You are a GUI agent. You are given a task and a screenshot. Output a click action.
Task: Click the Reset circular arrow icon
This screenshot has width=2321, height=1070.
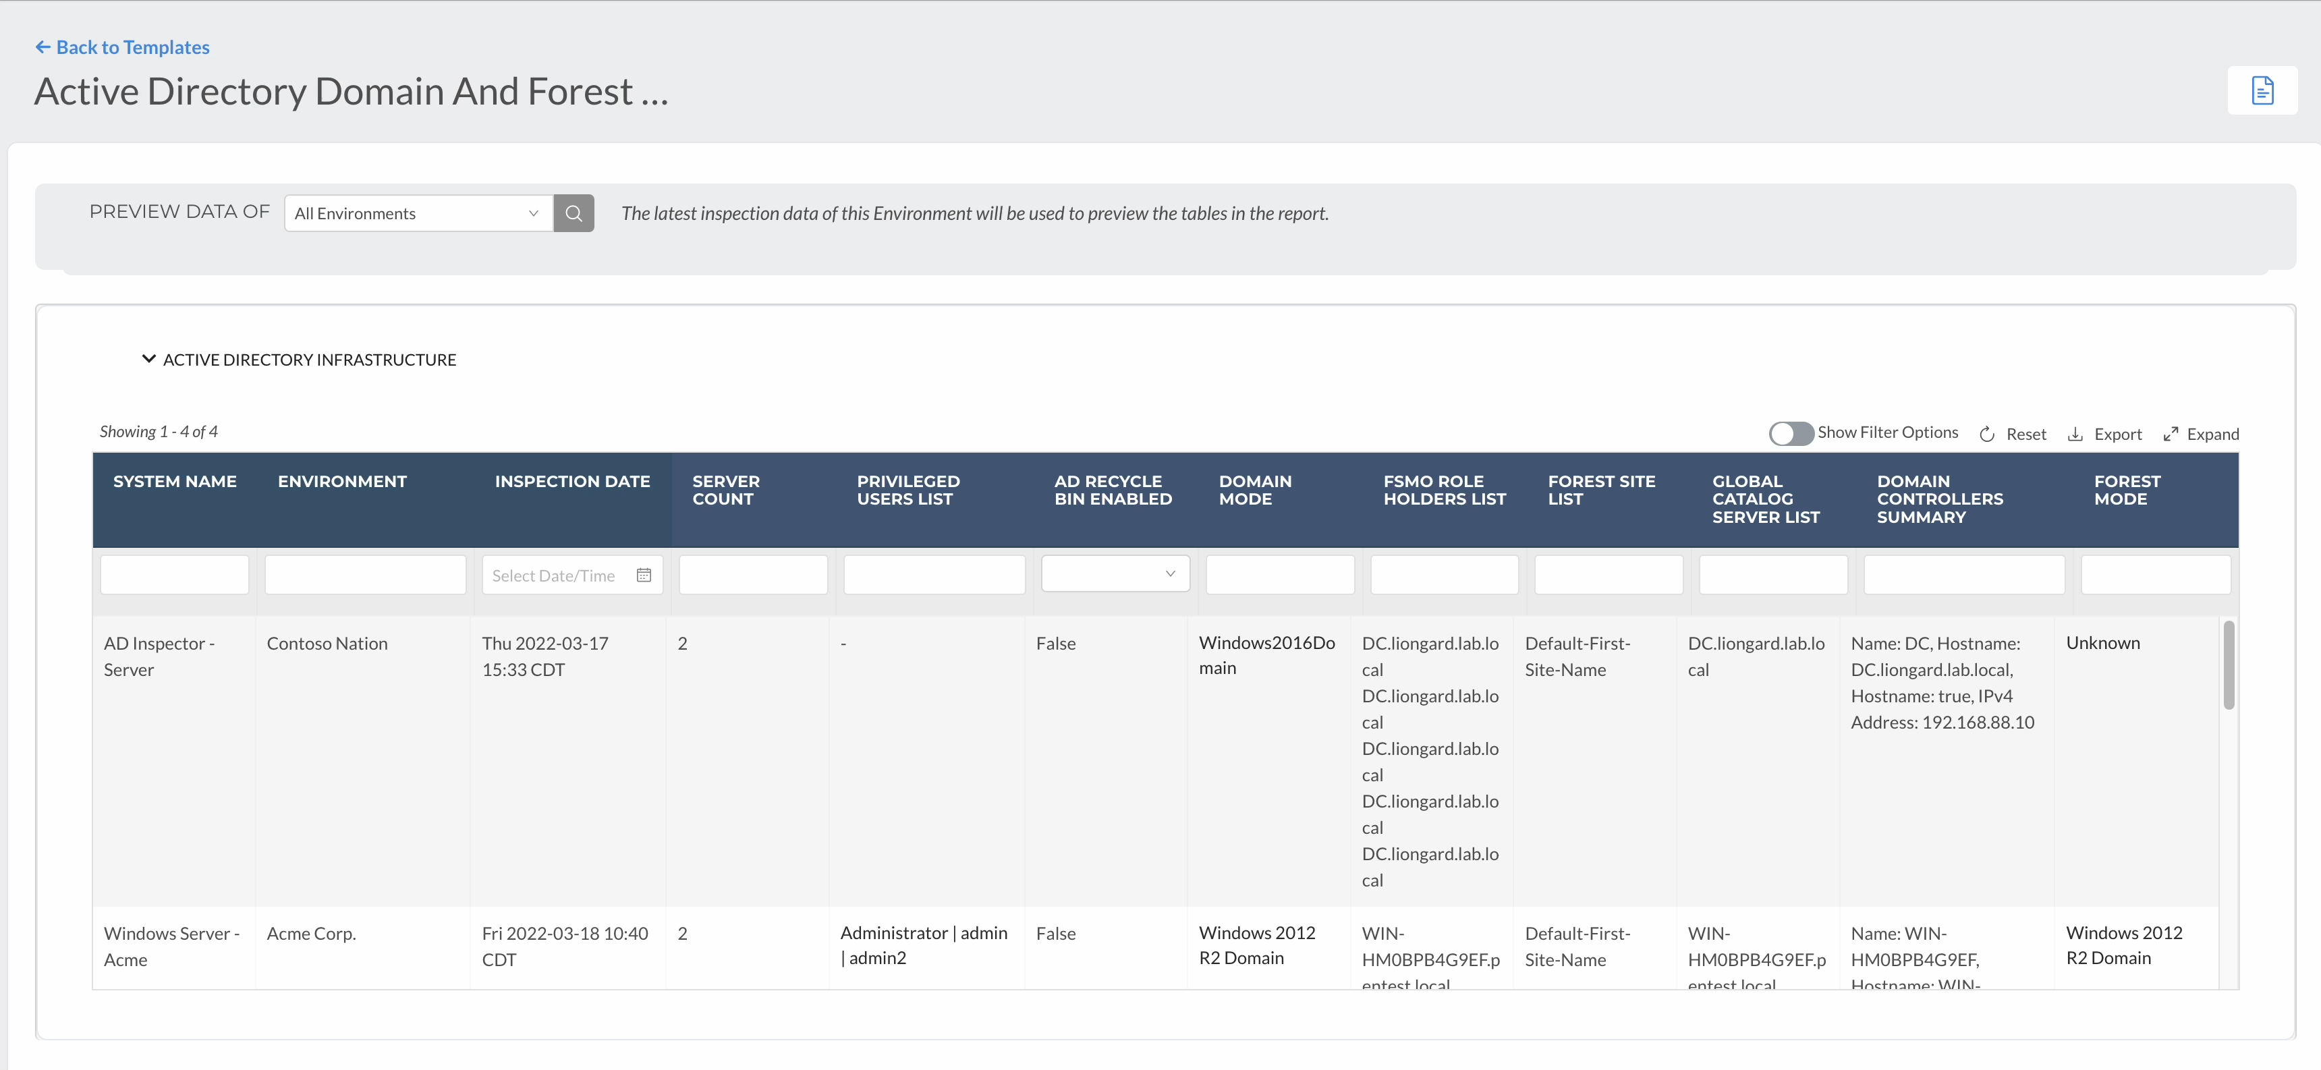1987,434
